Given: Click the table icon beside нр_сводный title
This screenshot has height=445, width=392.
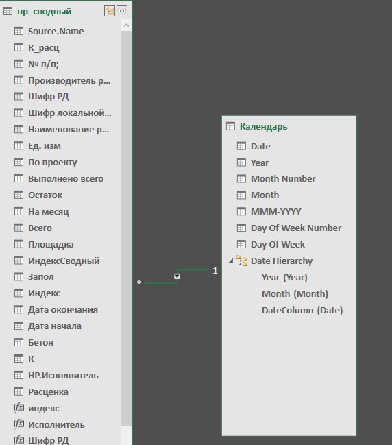Looking at the screenshot, I should (x=8, y=12).
